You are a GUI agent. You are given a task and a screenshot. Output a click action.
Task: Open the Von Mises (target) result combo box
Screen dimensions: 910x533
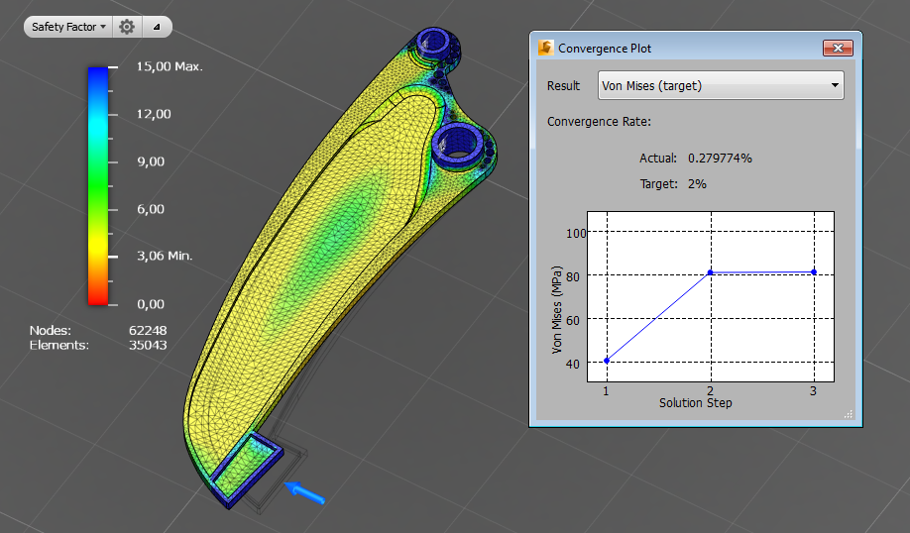point(721,86)
